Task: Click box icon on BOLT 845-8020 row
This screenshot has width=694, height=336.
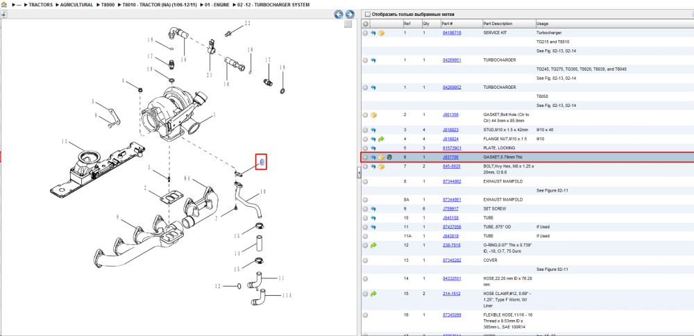Action: coord(381,167)
